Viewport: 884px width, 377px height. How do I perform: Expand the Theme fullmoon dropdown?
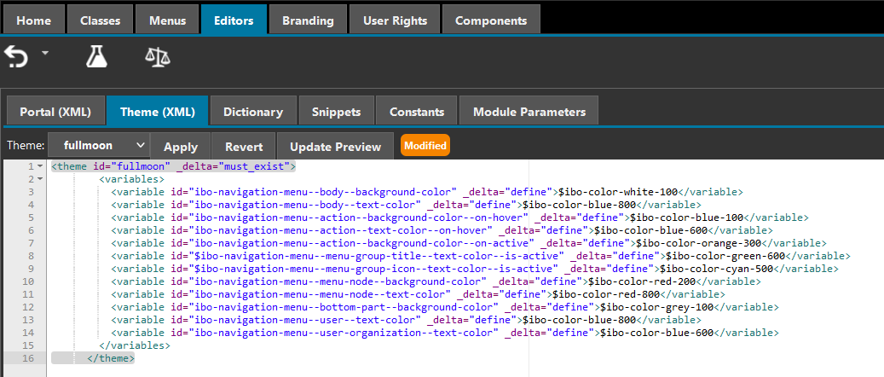coord(98,146)
